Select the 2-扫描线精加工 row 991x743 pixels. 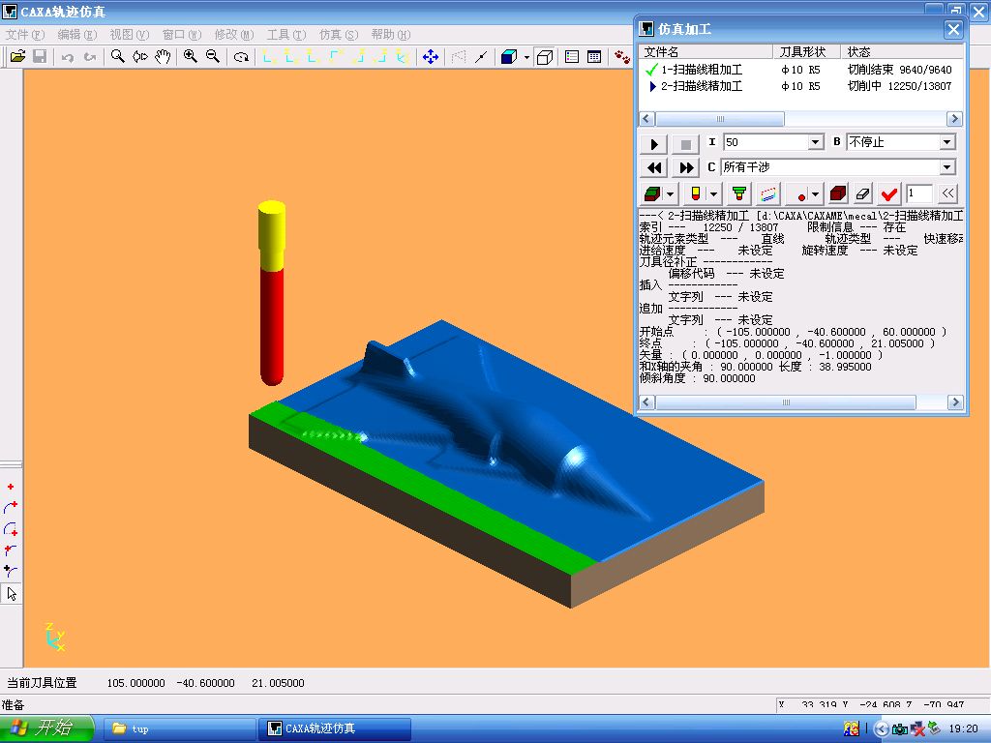point(800,86)
